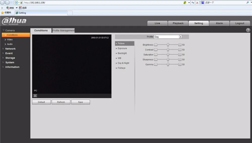This screenshot has height=143, width=252.
Task: Decrease Gamma with minus button
Action: pyautogui.click(x=155, y=64)
